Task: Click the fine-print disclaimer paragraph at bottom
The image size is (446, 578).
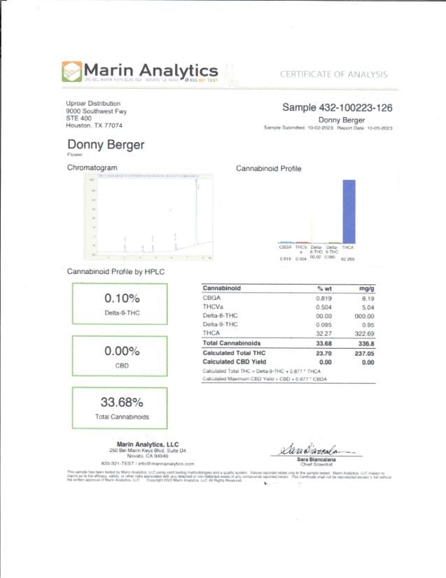Action: point(229,476)
